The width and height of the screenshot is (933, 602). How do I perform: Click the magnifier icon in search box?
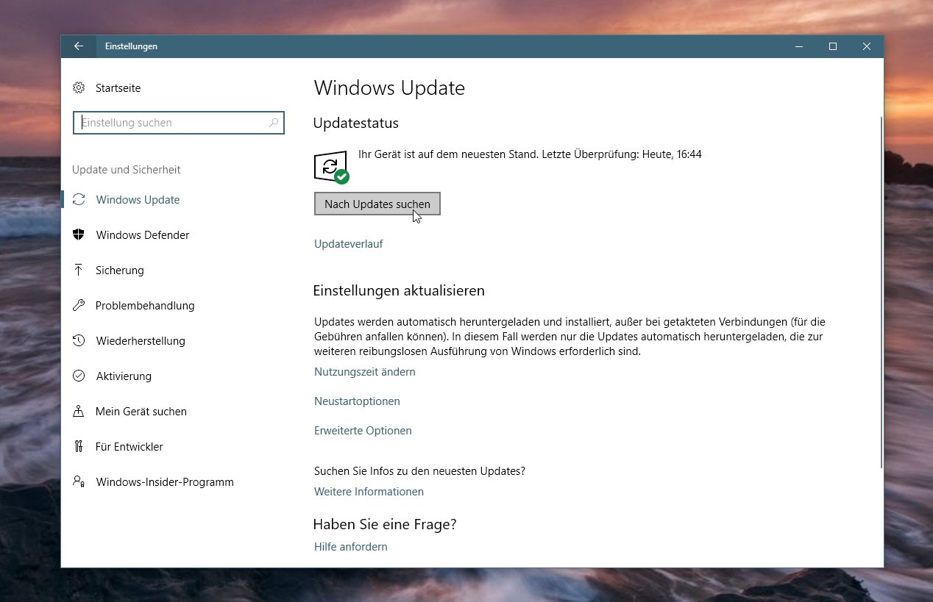point(273,123)
